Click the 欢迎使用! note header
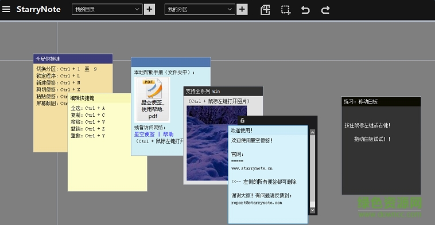The height and width of the screenshot is (225, 435). tap(268, 131)
